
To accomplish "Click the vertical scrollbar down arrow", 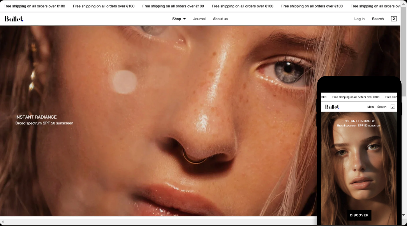I will 403,215.
